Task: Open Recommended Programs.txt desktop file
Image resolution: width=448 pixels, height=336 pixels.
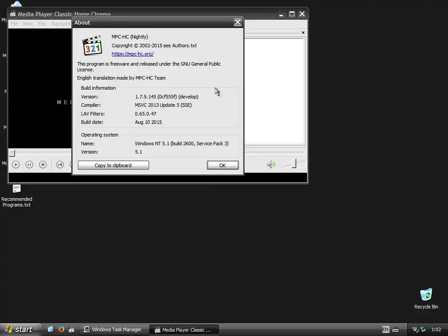Action: pyautogui.click(x=17, y=196)
